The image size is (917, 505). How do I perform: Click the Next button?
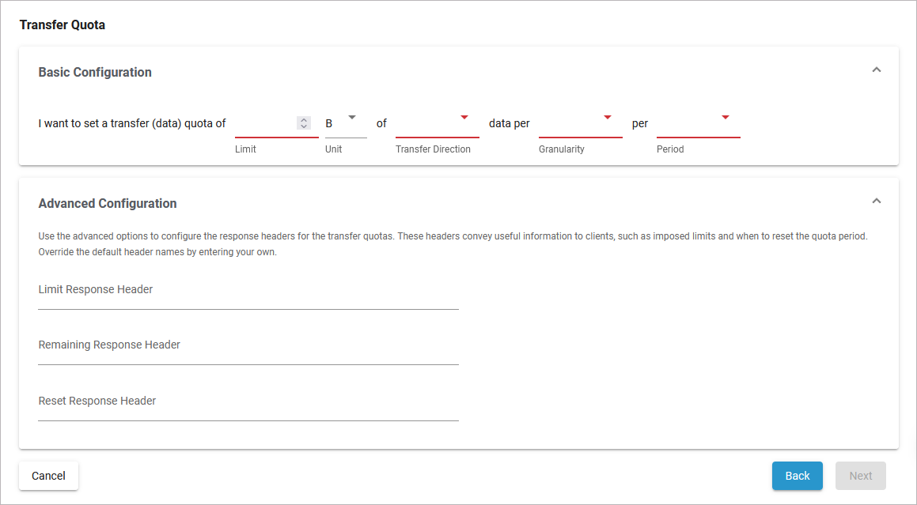(x=860, y=476)
